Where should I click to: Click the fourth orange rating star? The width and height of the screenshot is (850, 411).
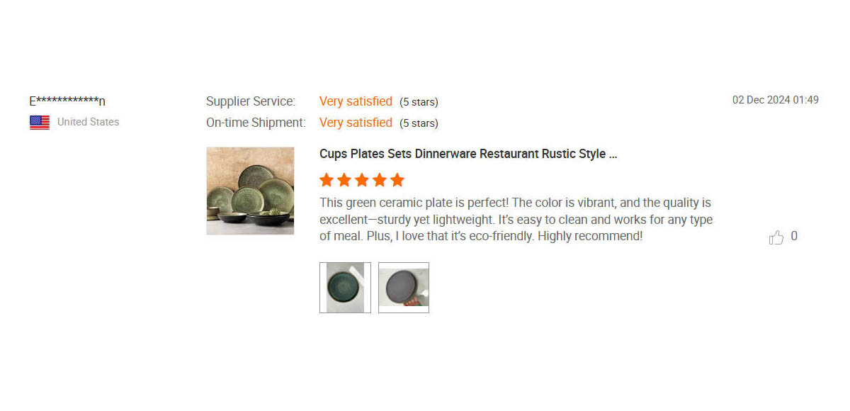click(x=380, y=180)
